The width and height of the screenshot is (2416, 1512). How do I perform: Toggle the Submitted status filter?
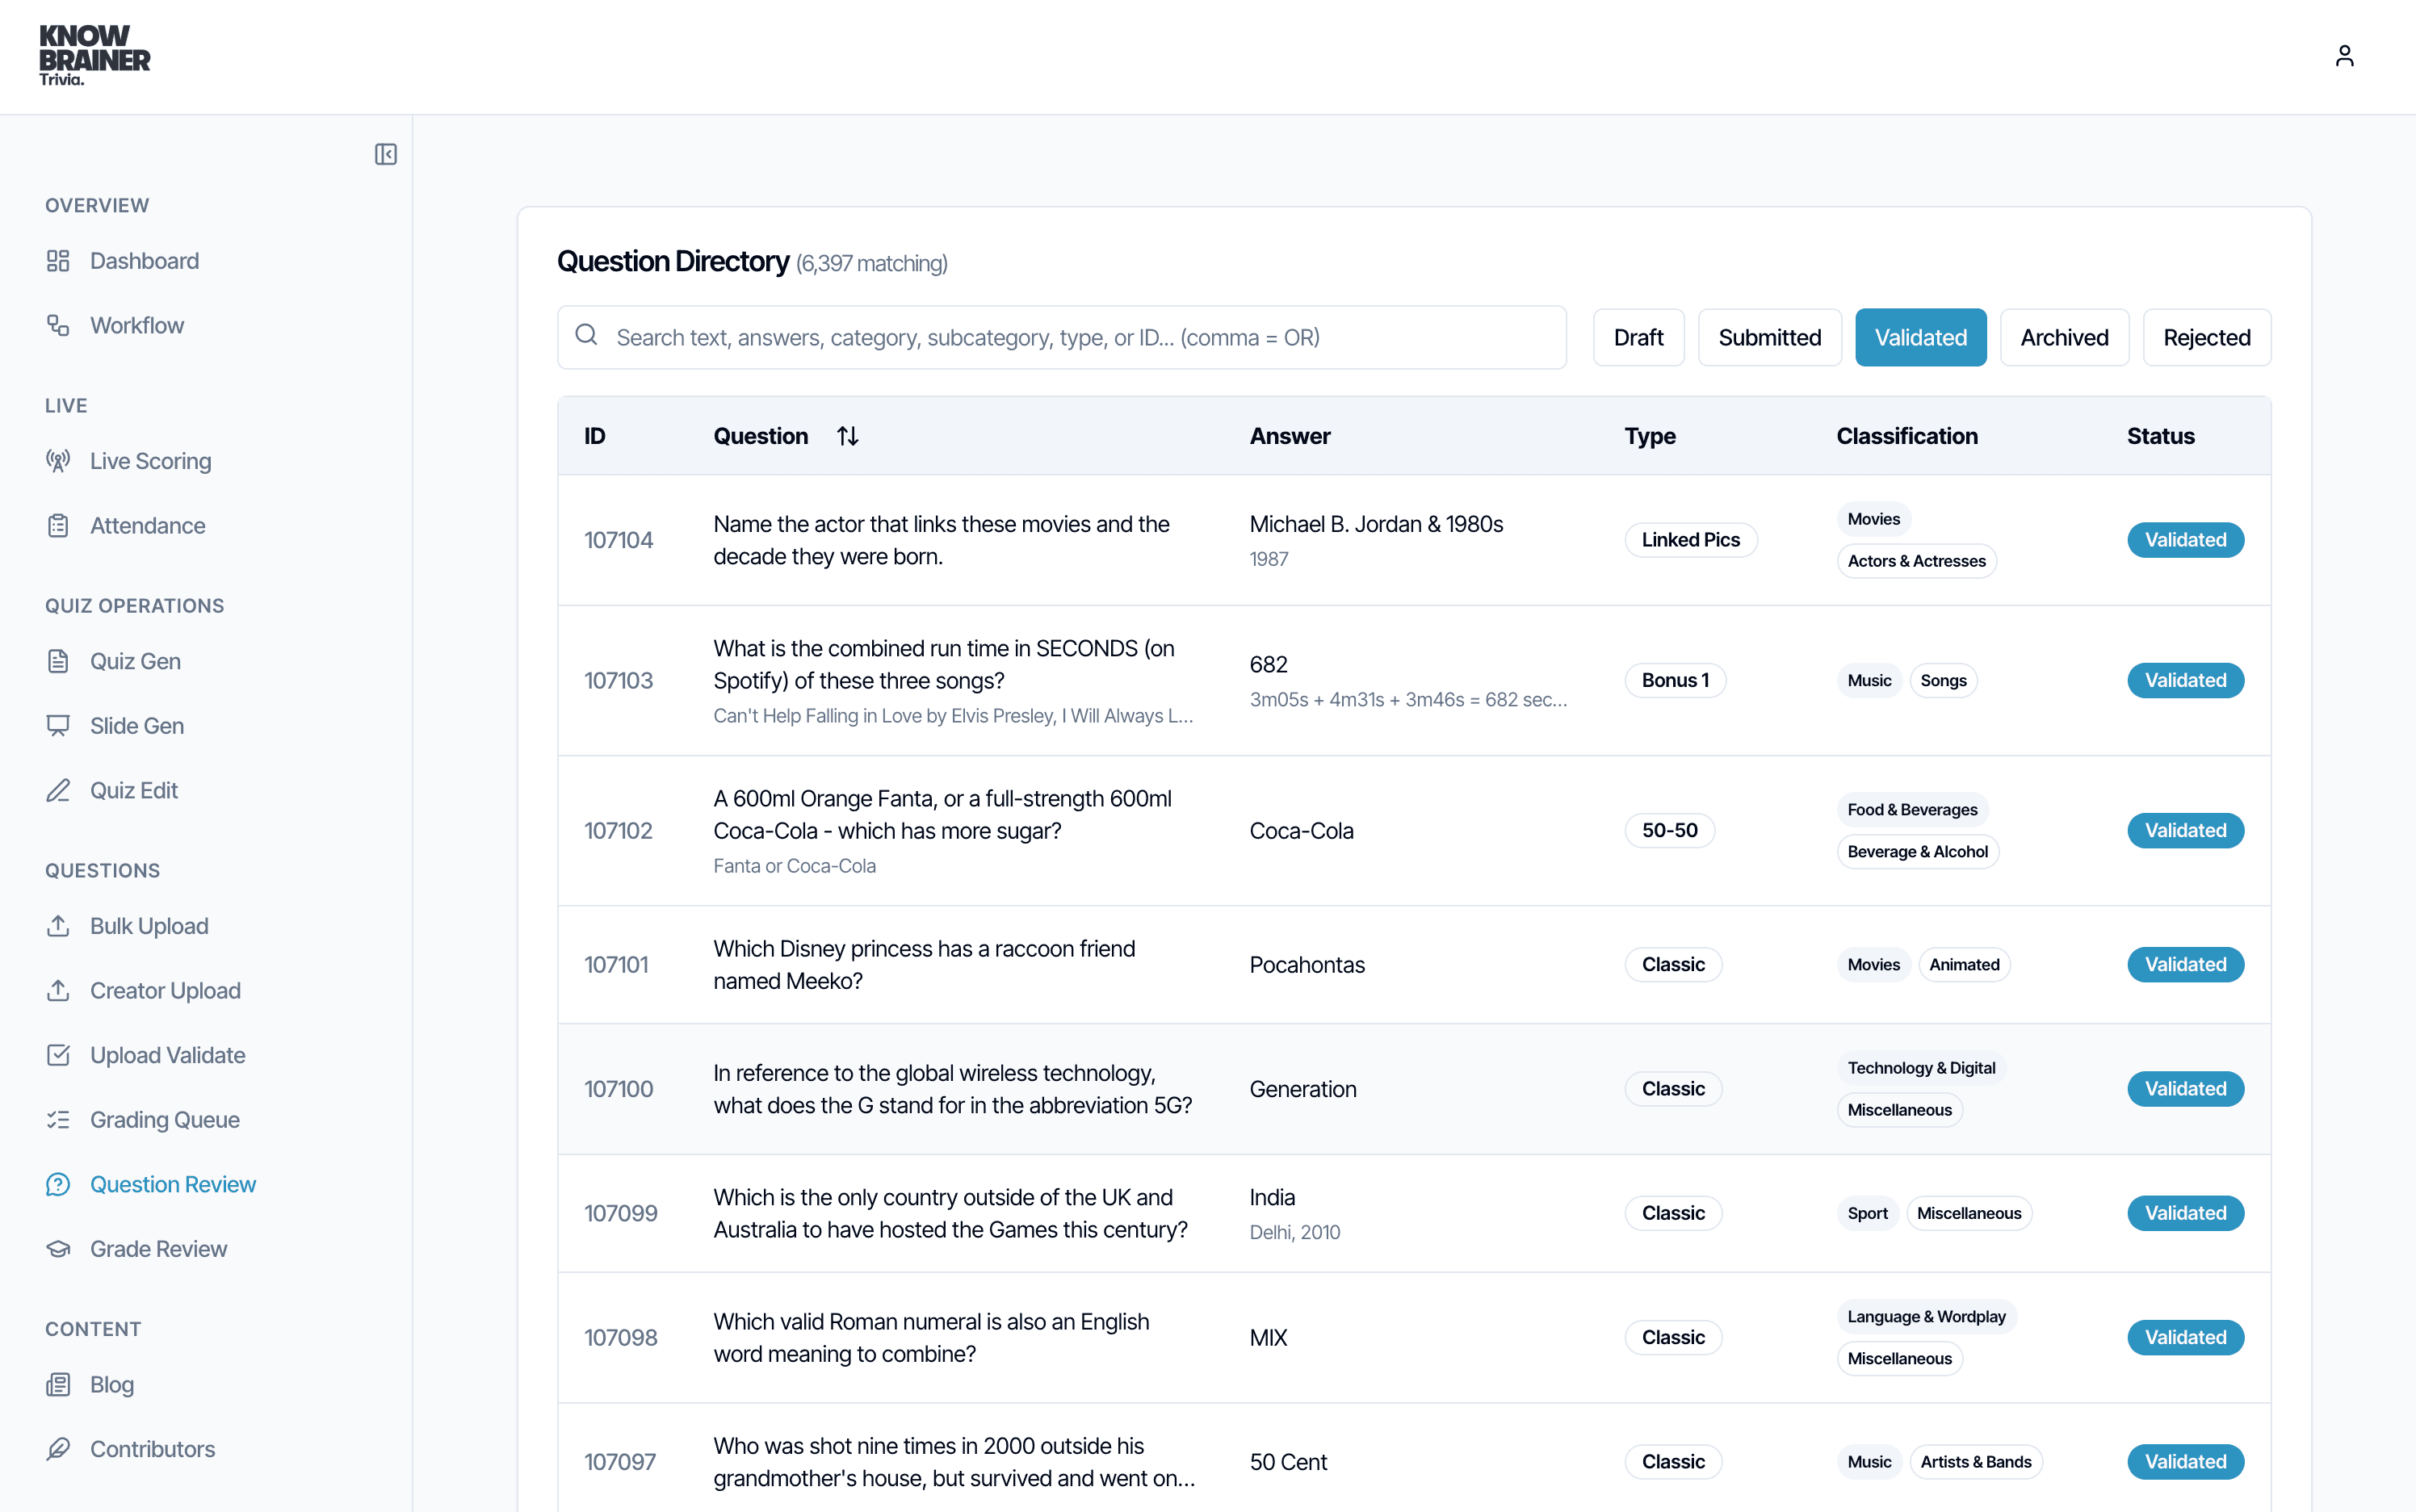tap(1769, 337)
